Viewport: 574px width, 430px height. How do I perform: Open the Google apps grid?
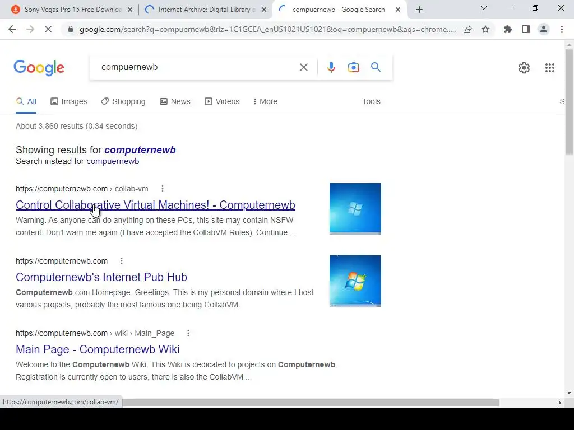coord(549,68)
